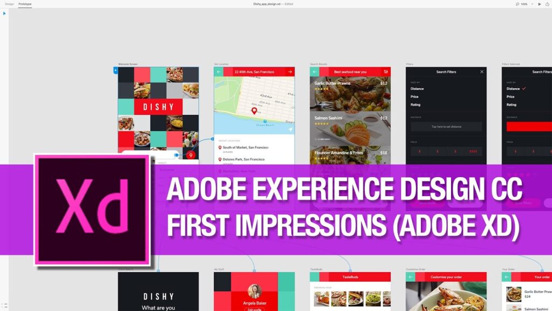Image resolution: width=552 pixels, height=311 pixels.
Task: Click the red distance bar in Filters Selected
Action: [529, 126]
